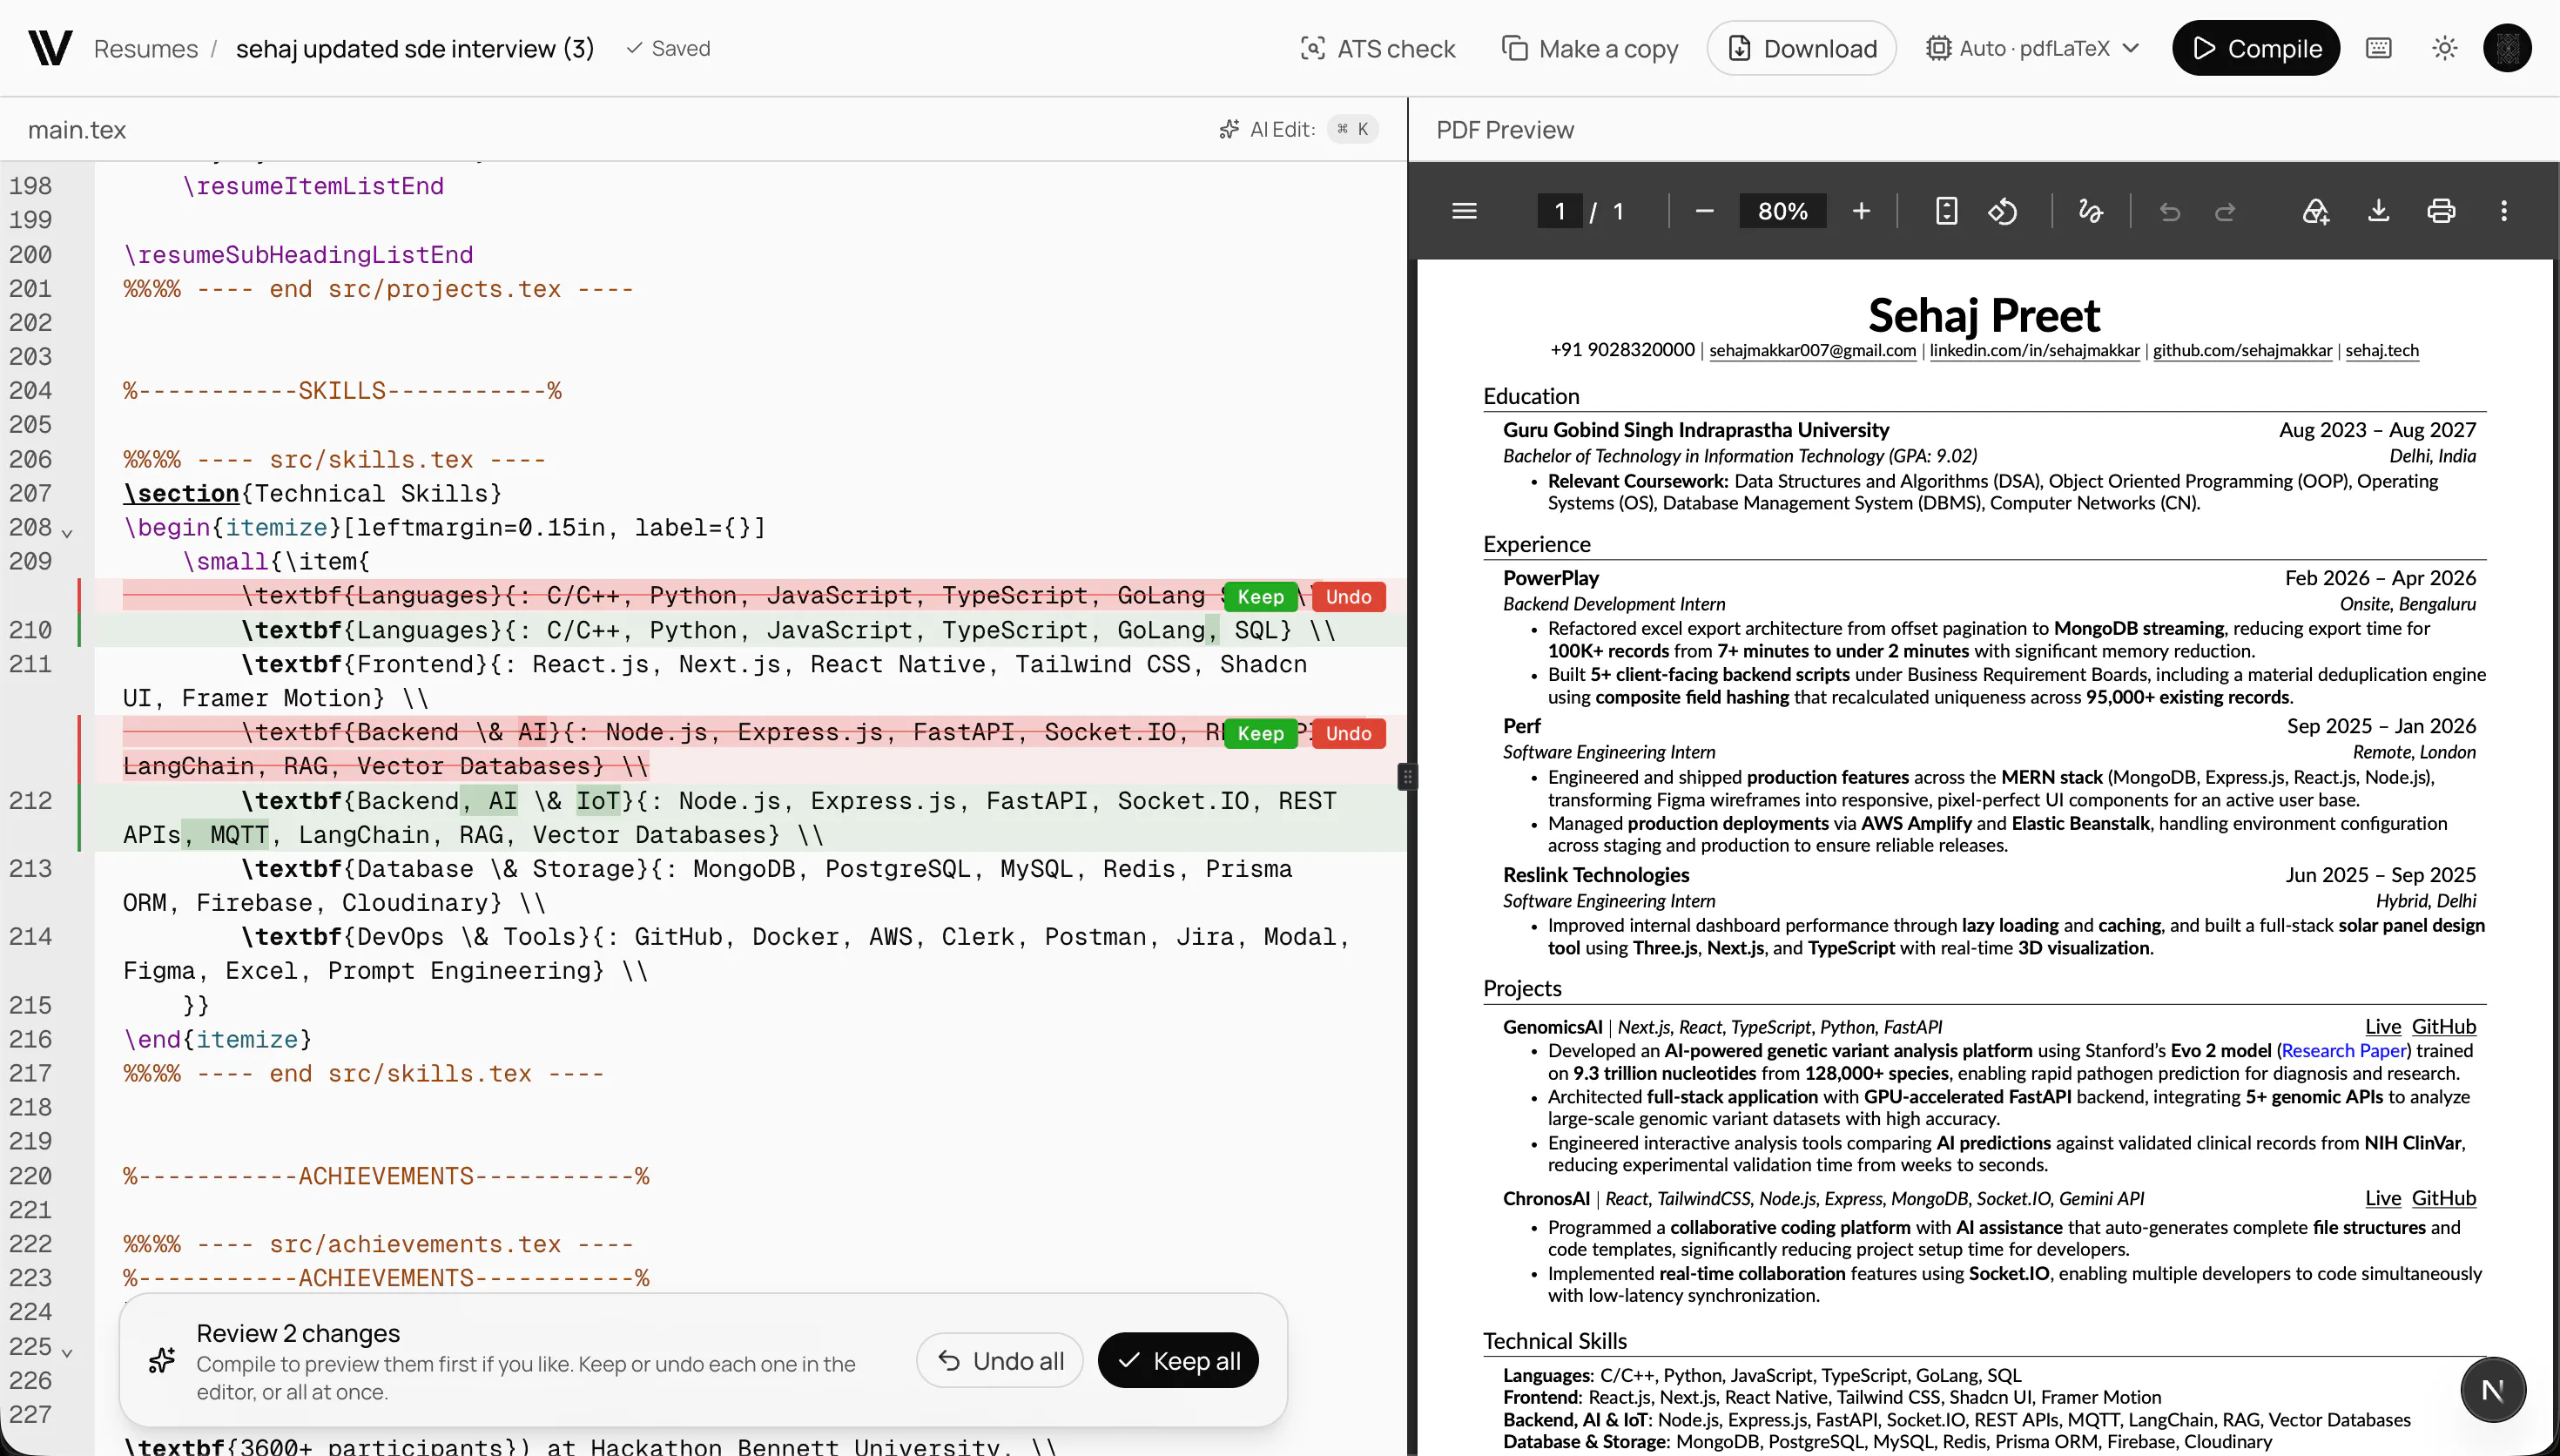Zoom in the PDF preview

(x=1860, y=211)
